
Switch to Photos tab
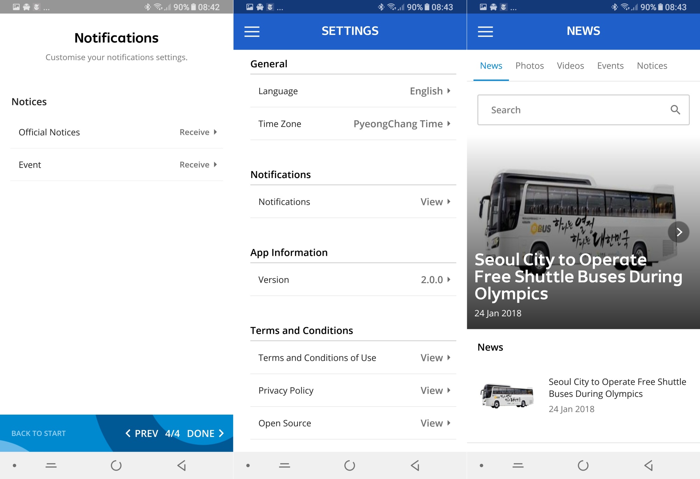[x=529, y=66]
